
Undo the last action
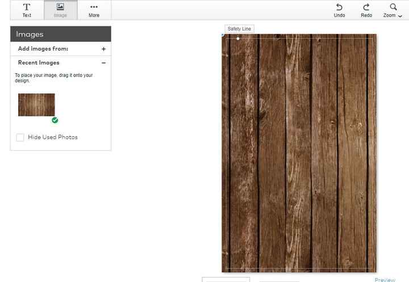(x=339, y=10)
